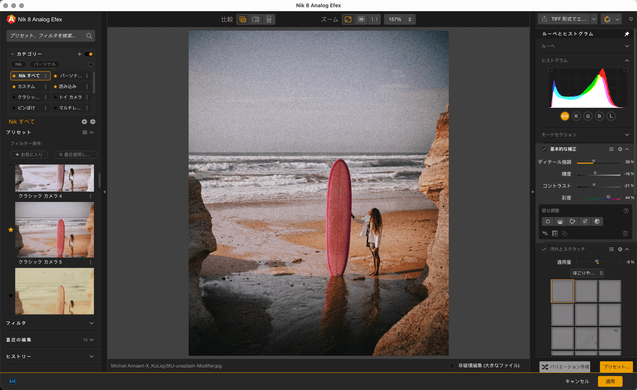Viewport: 637px width, 390px height.
Task: Select the Nik すべて category
Action: click(30, 76)
